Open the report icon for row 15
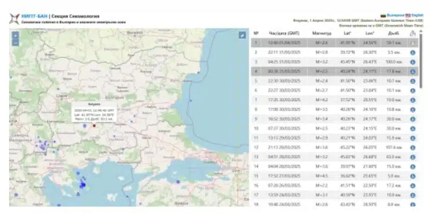430x213 pixels. 412,176
